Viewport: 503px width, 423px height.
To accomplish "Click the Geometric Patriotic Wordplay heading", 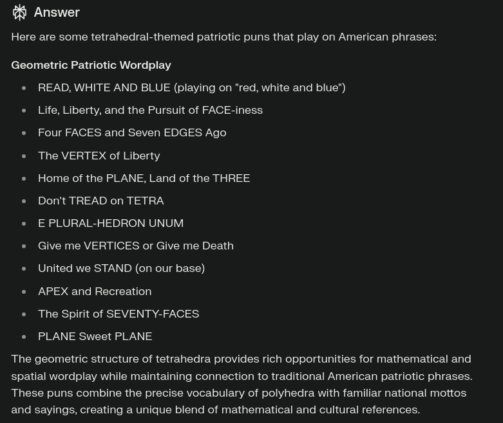I will tap(91, 65).
